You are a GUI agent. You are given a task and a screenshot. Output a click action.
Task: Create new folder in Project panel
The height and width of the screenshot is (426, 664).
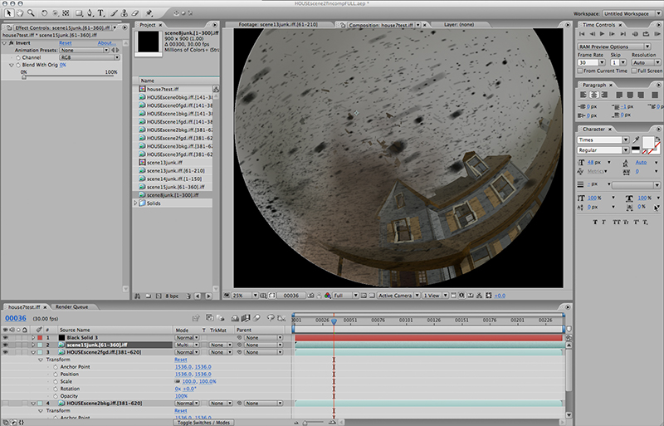[149, 296]
